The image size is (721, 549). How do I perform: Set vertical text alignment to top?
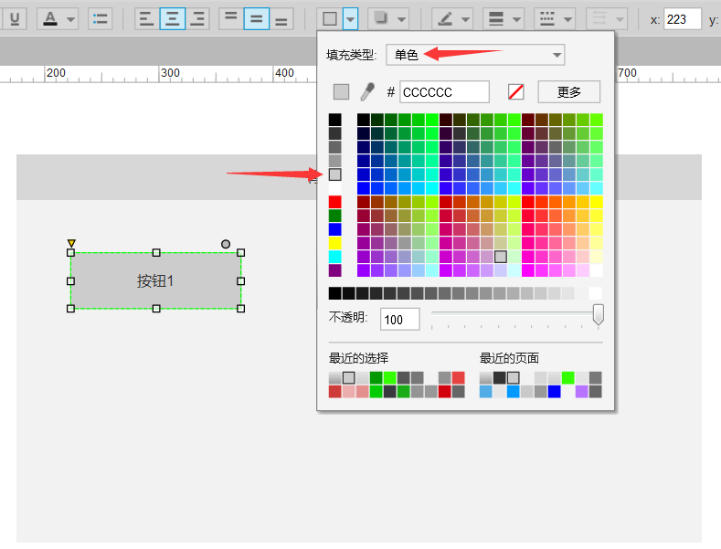(231, 19)
